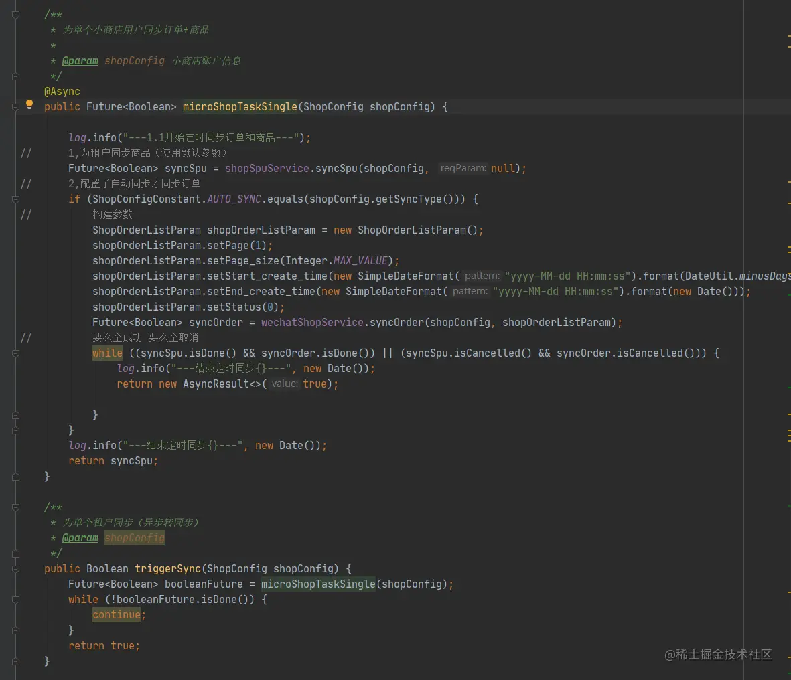The width and height of the screenshot is (791, 680).
Task: Click the microShopTaskSingle method name in its declaration
Action: 240,107
